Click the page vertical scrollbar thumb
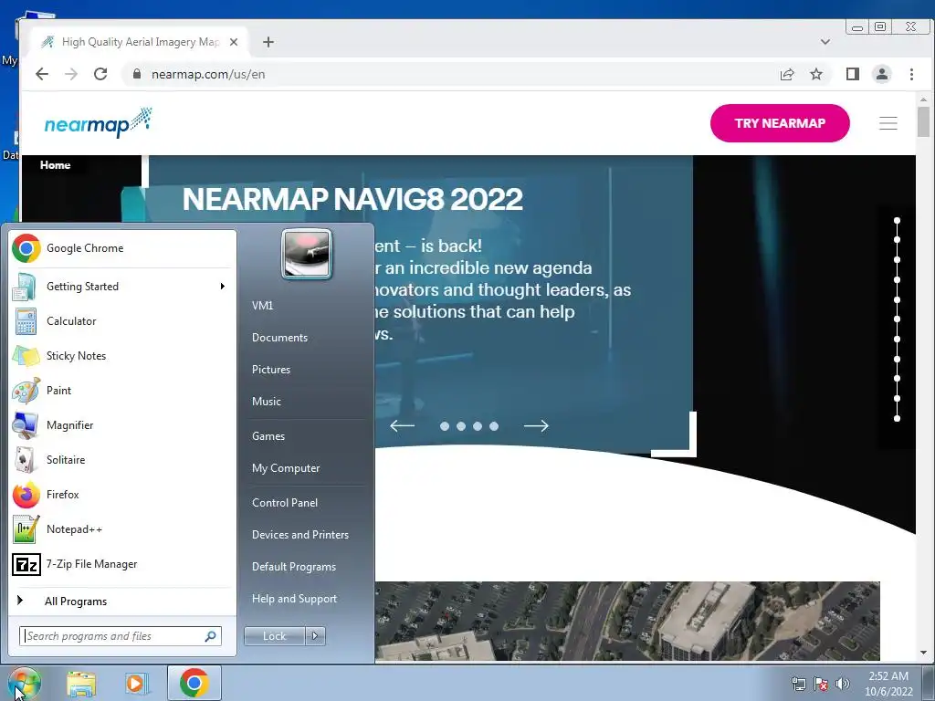Image resolution: width=935 pixels, height=701 pixels. [x=924, y=122]
